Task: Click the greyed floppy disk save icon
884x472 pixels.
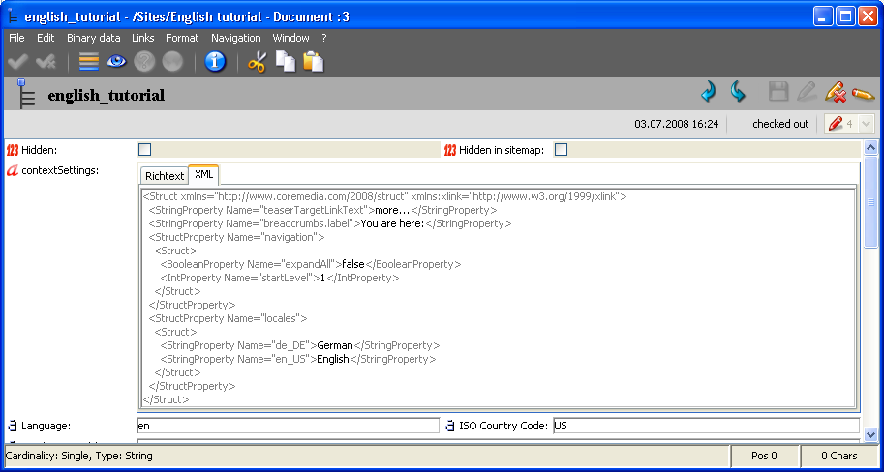Action: pos(778,92)
